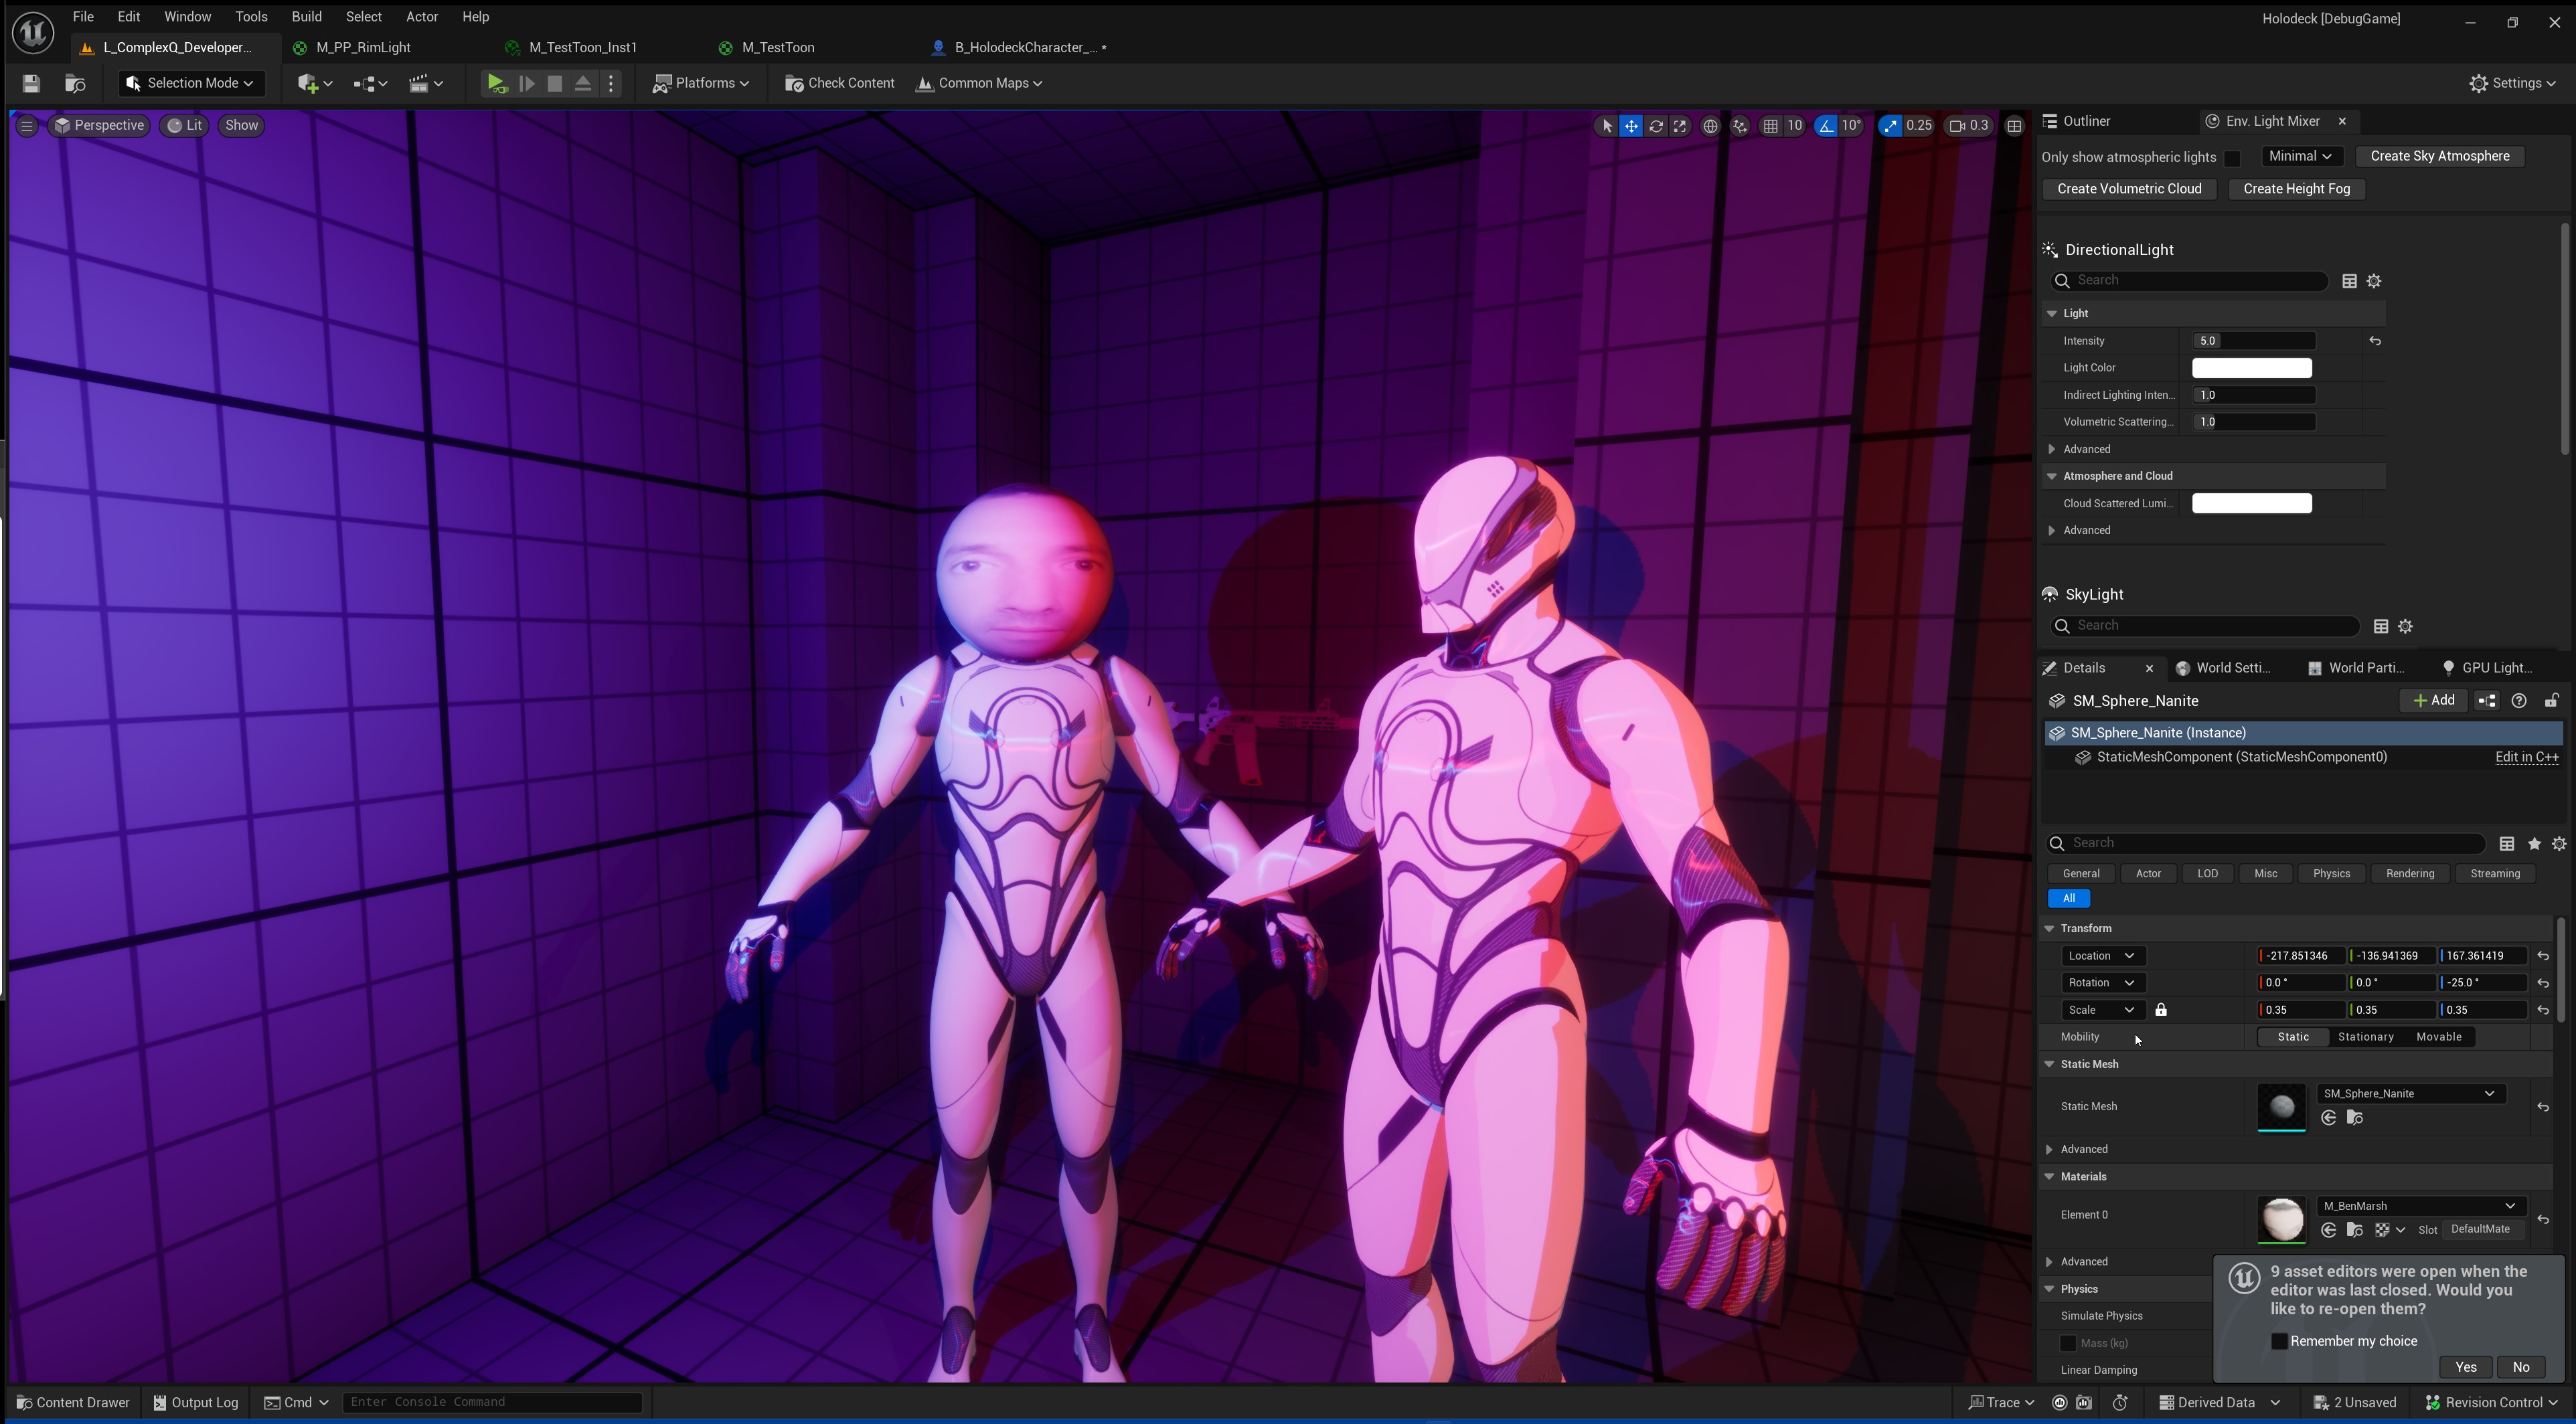2576x1424 pixels.
Task: Follow the Edit in C++ link
Action: pos(2527,758)
